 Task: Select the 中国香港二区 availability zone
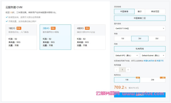(140, 18)
